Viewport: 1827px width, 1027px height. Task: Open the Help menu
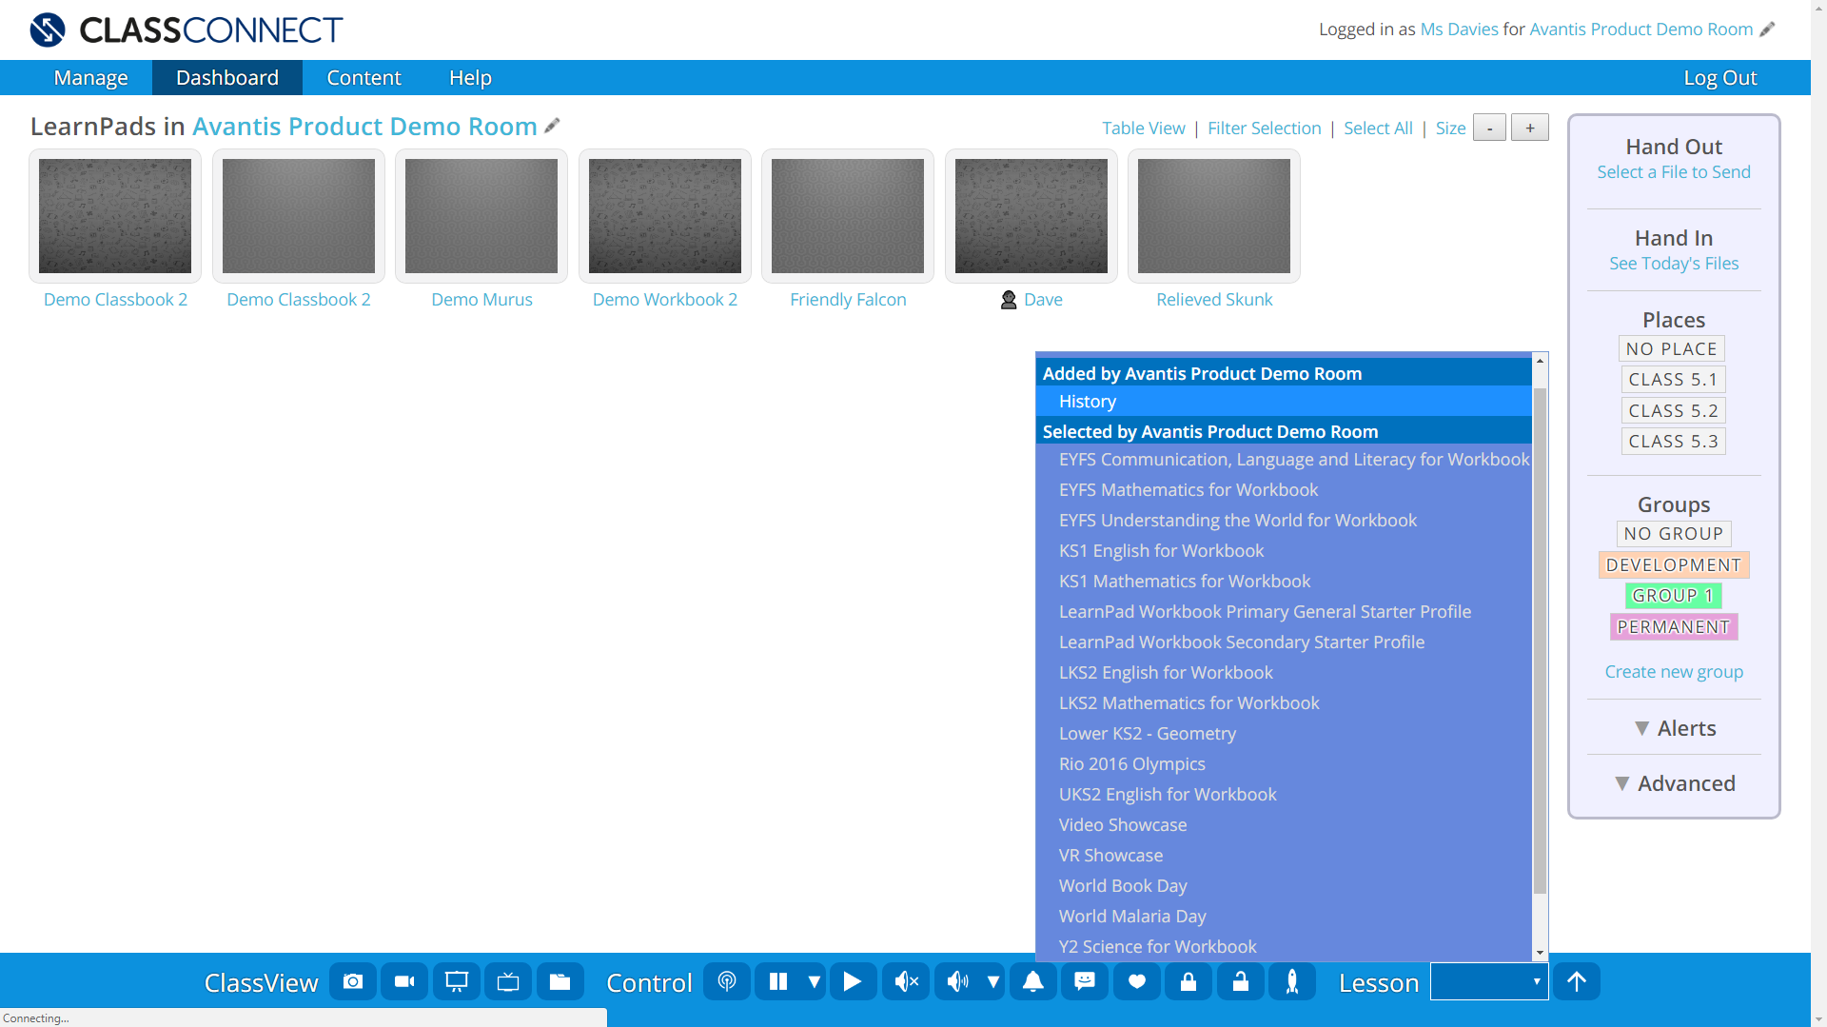pyautogui.click(x=470, y=78)
